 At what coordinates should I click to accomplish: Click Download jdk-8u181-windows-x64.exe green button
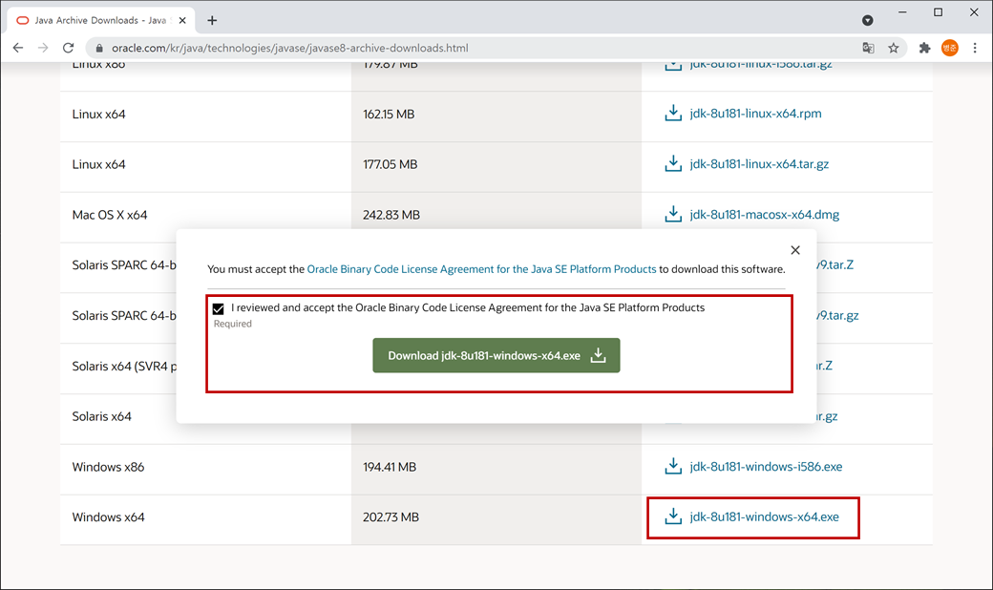pos(496,355)
